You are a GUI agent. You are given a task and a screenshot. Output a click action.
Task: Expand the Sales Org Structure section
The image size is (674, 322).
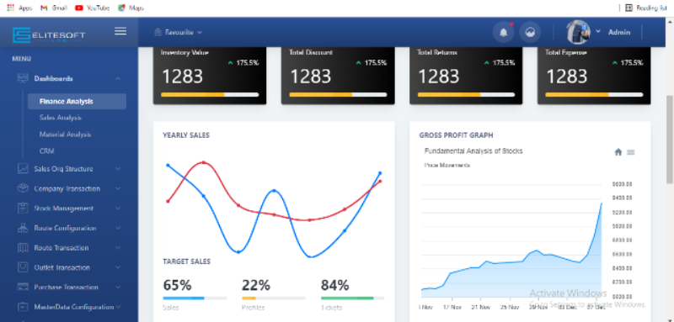pyautogui.click(x=69, y=169)
